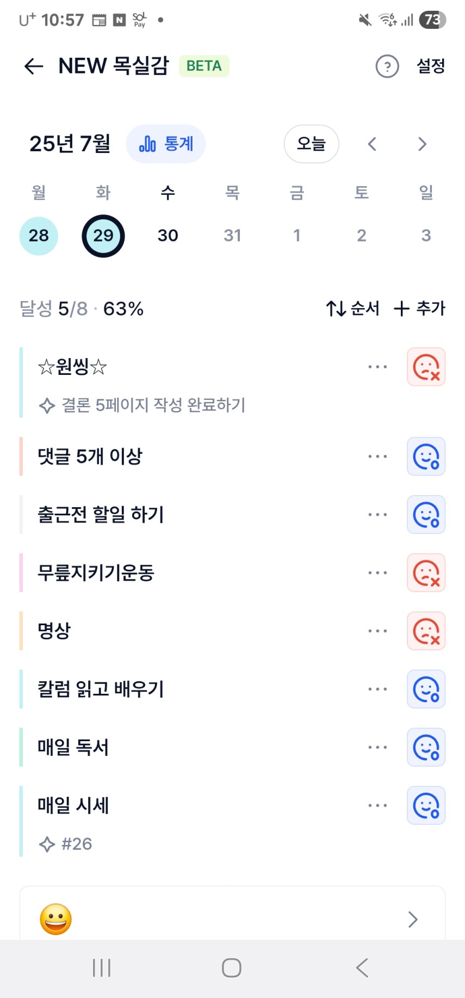Select date 28 under 월
Viewport: 465px width, 998px height.
click(39, 236)
